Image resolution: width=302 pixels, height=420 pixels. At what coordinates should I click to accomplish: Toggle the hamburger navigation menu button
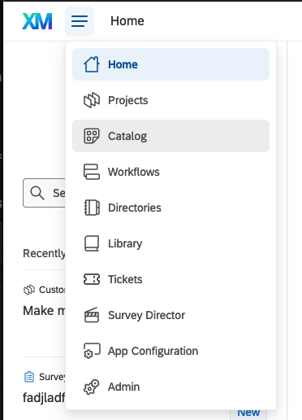tap(80, 21)
